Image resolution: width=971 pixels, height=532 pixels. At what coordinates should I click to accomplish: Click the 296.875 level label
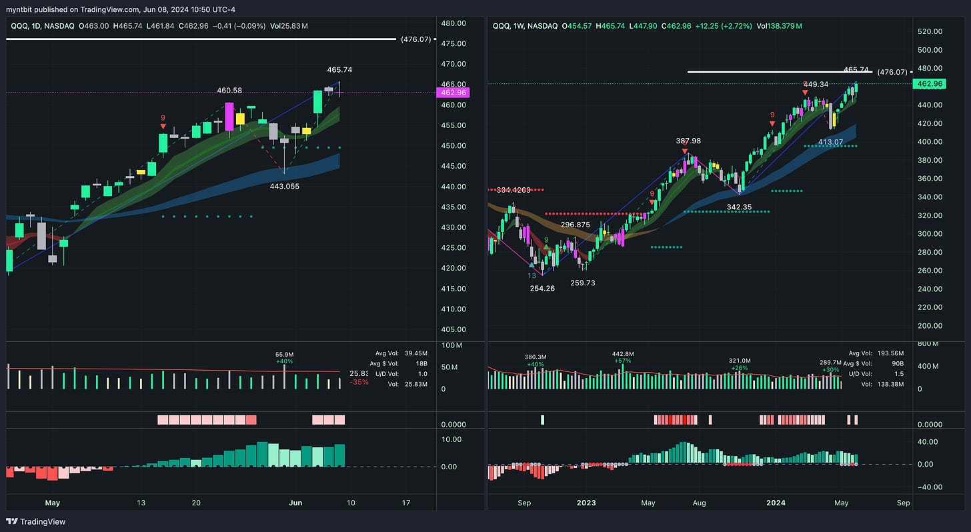[575, 225]
